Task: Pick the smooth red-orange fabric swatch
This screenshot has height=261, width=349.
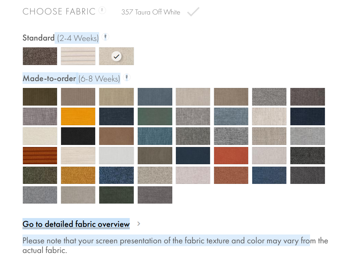Action: point(231,156)
